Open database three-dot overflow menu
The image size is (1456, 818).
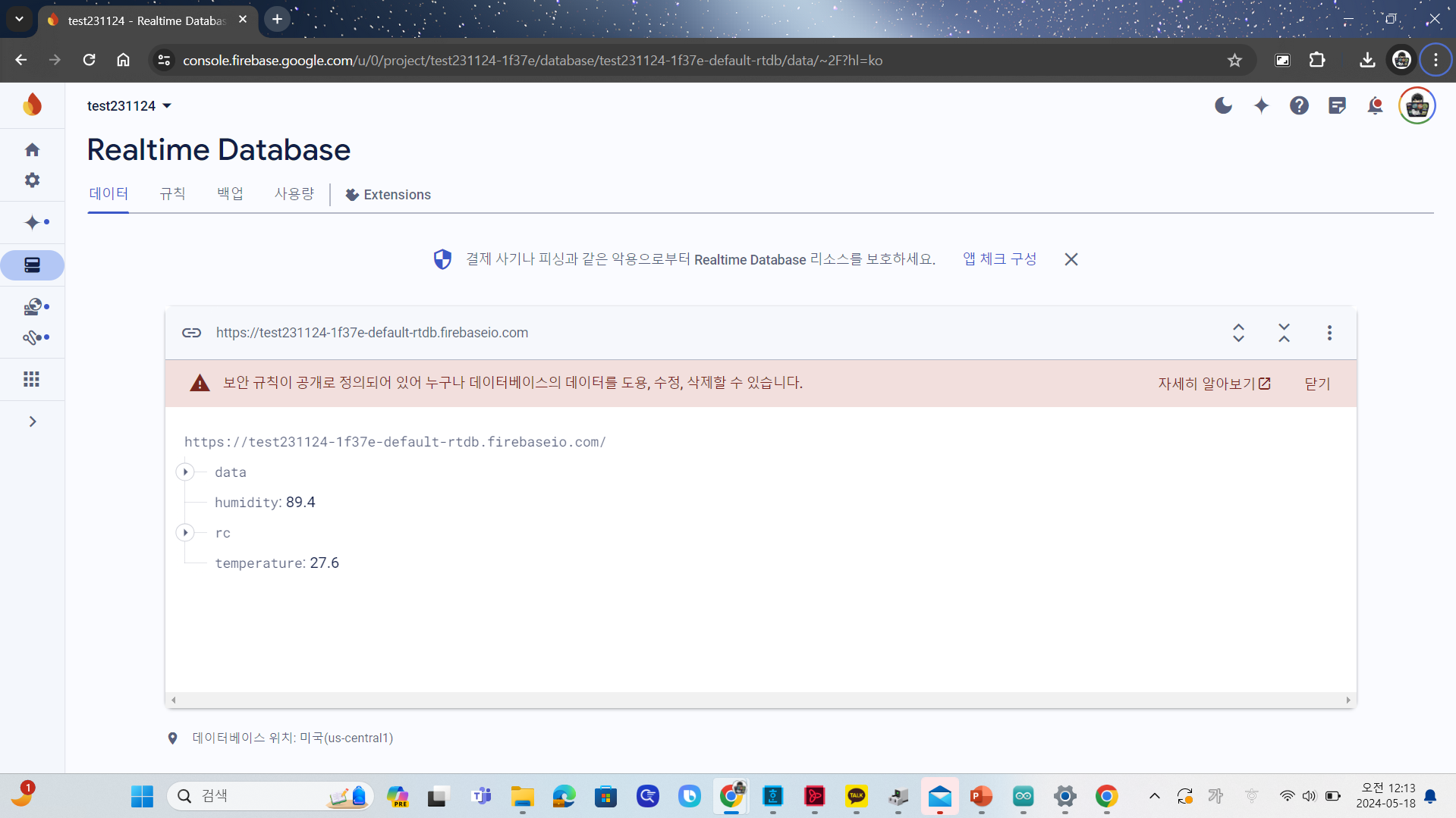1329,333
